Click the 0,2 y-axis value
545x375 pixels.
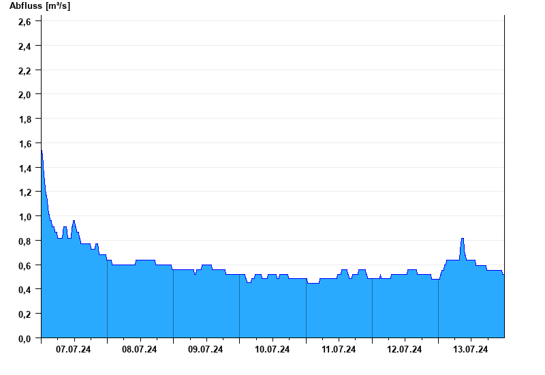tap(25, 314)
